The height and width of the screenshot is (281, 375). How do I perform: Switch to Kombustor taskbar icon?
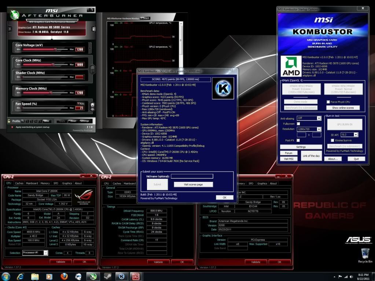[121, 277]
